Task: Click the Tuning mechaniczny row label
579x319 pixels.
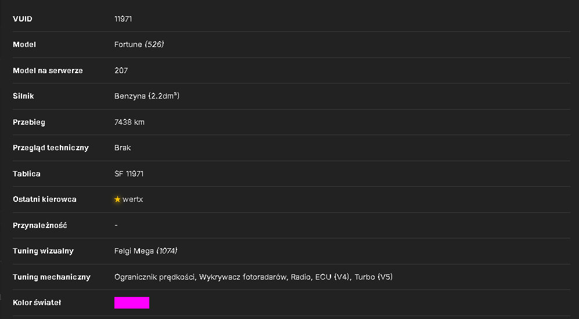Action: coord(52,277)
